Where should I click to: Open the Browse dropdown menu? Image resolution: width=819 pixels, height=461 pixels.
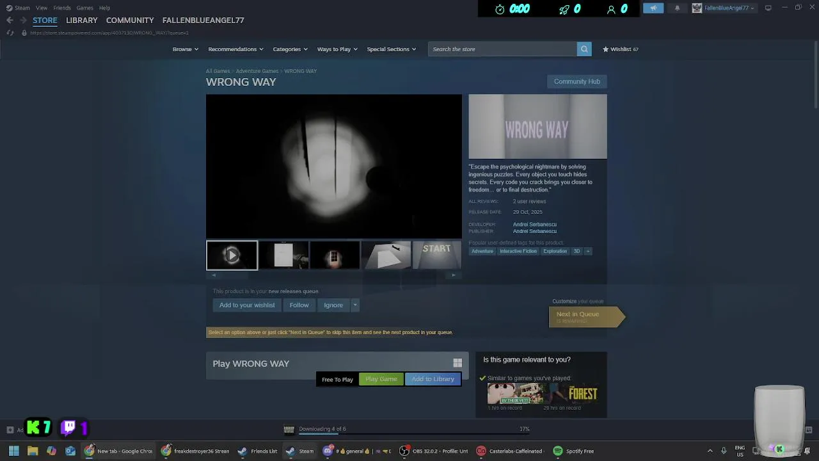click(185, 49)
